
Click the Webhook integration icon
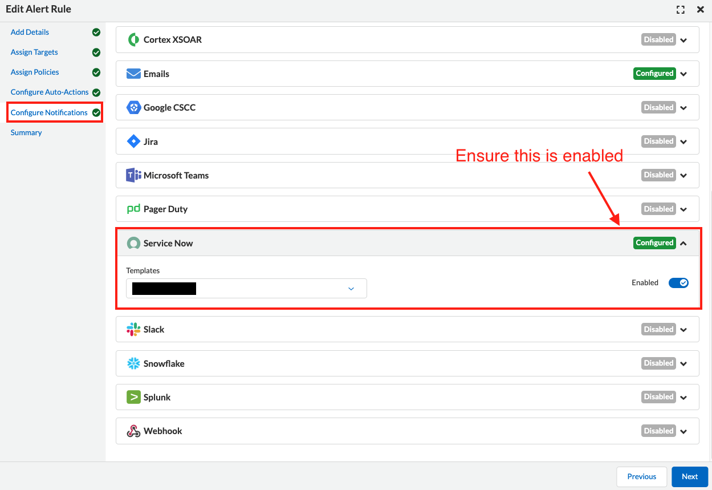point(133,431)
